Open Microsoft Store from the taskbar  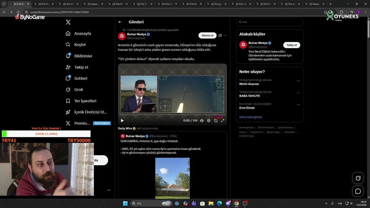click(202, 203)
